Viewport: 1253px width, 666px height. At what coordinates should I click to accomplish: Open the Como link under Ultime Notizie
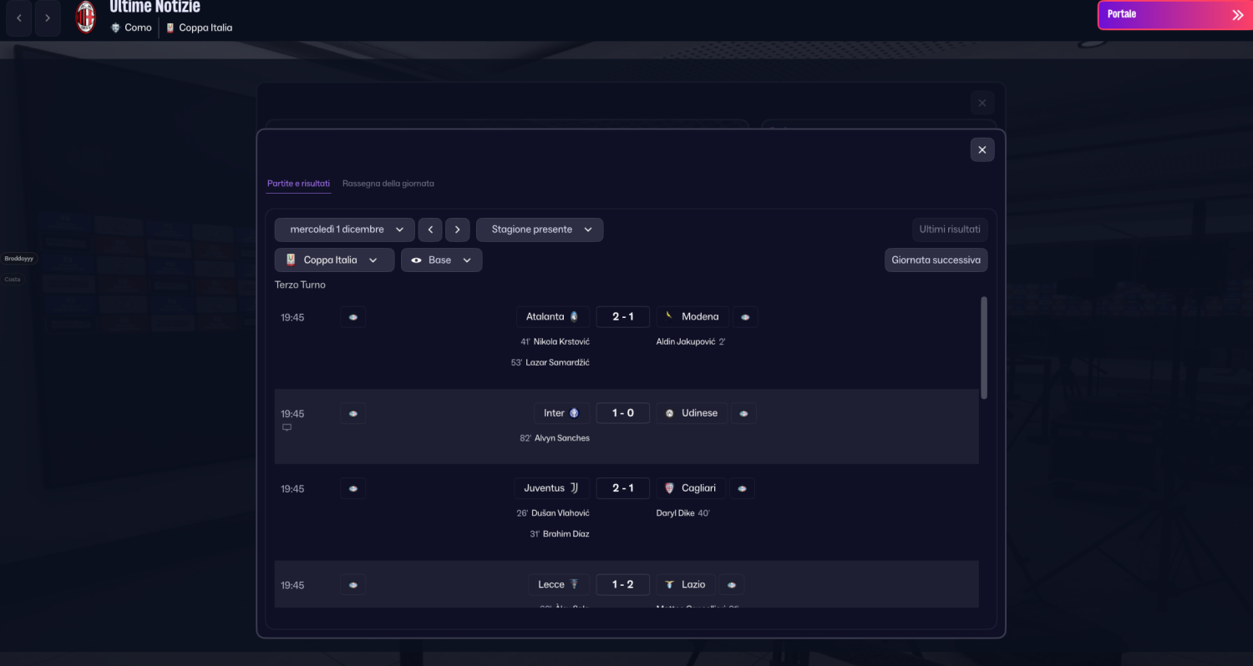132,28
